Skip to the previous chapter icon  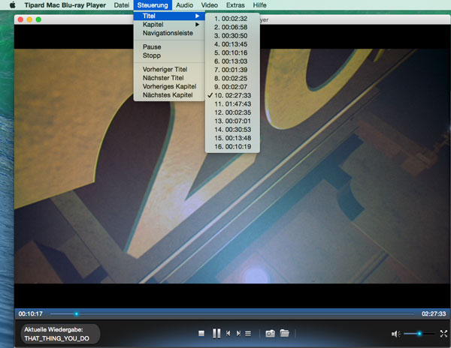228,333
